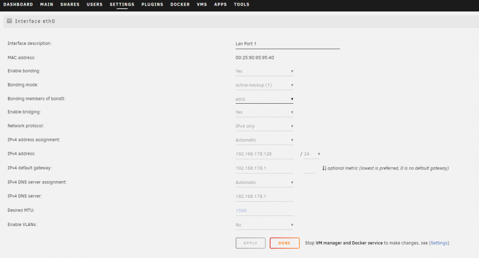Open the Enable bonding dropdown

point(264,71)
